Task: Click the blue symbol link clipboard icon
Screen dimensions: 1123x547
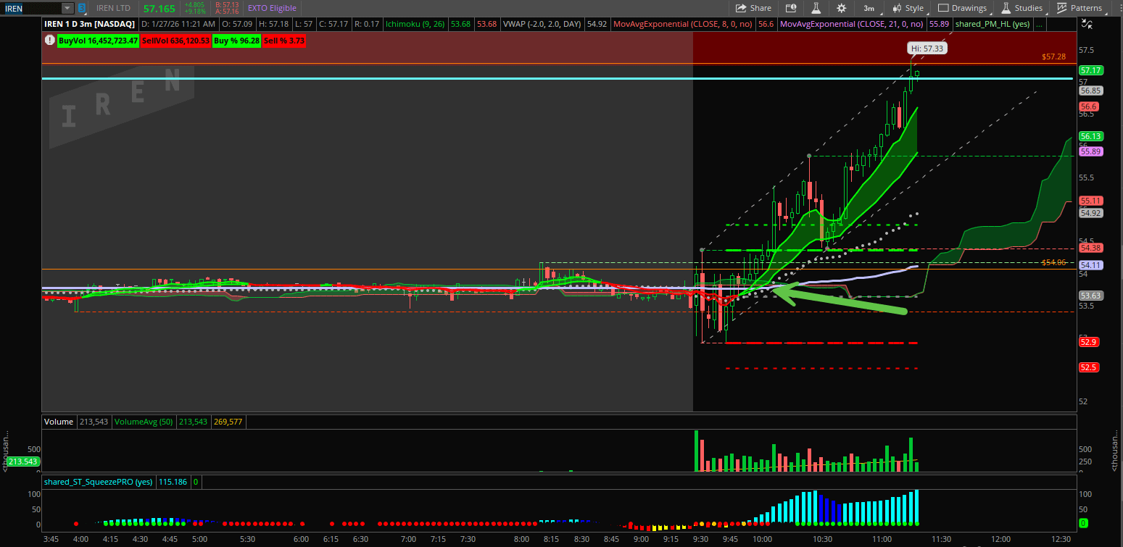Action: pyautogui.click(x=82, y=8)
